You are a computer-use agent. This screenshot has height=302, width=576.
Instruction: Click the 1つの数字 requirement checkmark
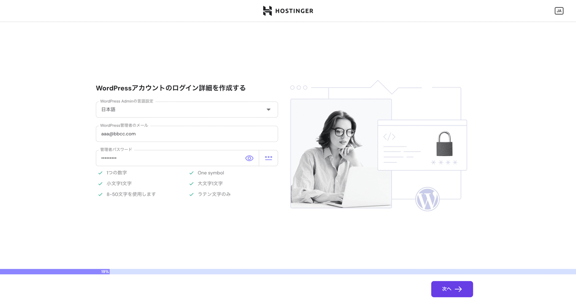click(100, 173)
